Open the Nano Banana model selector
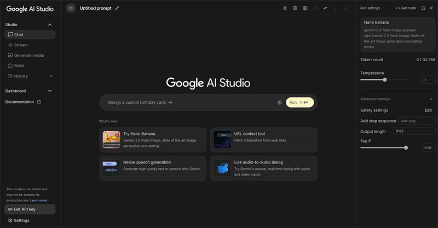 click(x=398, y=34)
